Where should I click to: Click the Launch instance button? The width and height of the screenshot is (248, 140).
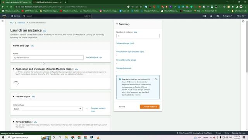[x=150, y=107]
